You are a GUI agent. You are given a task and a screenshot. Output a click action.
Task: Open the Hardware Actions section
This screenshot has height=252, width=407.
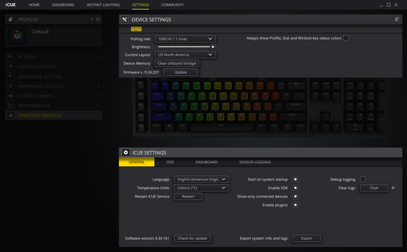click(x=53, y=76)
